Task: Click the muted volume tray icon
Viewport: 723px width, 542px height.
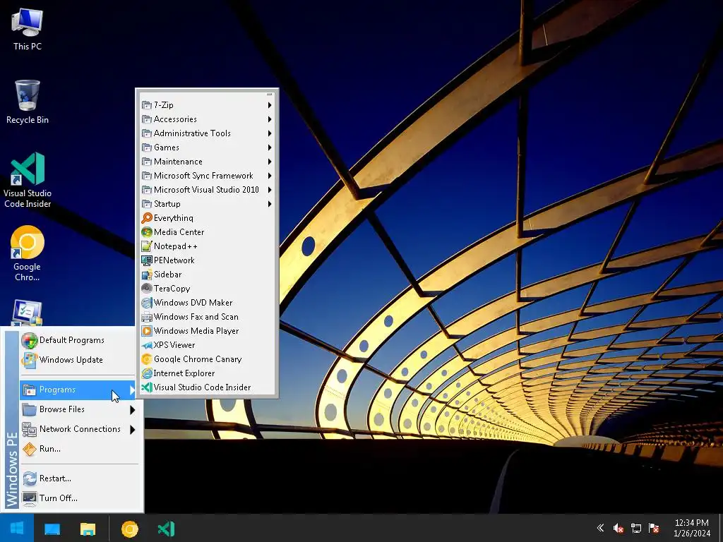Action: point(619,528)
